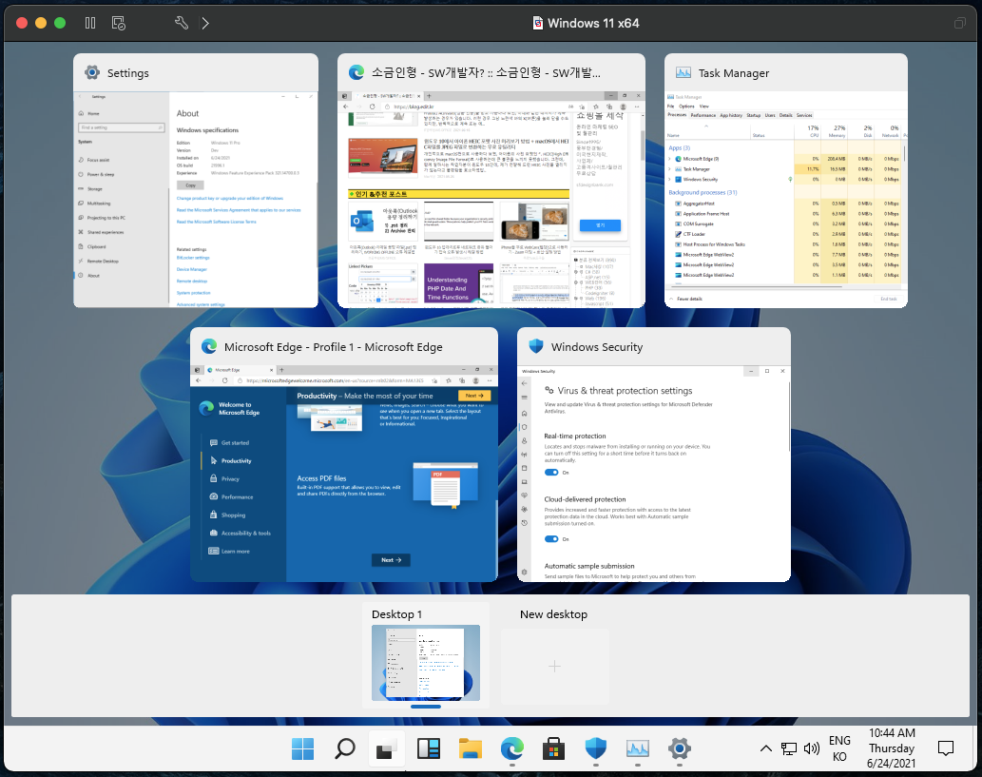This screenshot has width=982, height=777.
Task: Open the notification center speech bubble
Action: pyautogui.click(x=946, y=748)
